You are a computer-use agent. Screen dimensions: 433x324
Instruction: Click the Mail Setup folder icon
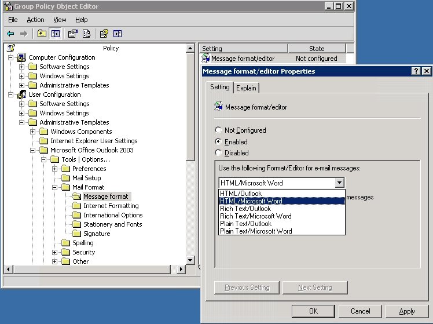(65, 178)
